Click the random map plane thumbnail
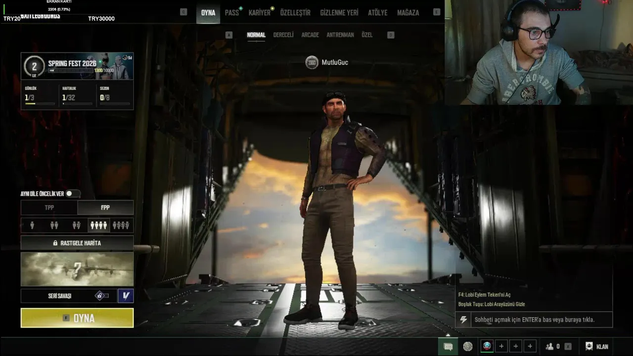The width and height of the screenshot is (633, 356). tap(77, 269)
